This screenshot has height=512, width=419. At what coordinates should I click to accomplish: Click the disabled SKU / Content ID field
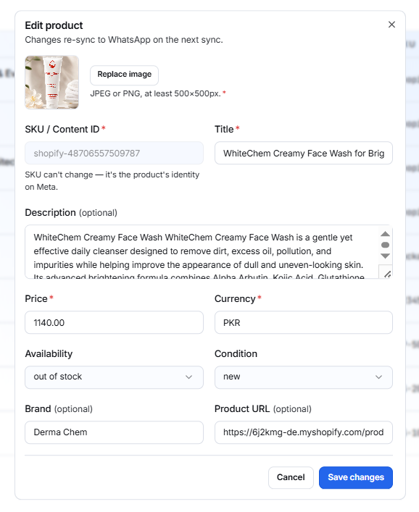coord(114,153)
